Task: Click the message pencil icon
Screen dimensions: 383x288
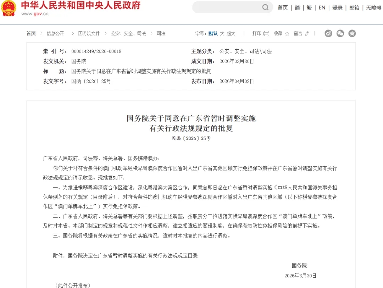Action: tap(307, 33)
